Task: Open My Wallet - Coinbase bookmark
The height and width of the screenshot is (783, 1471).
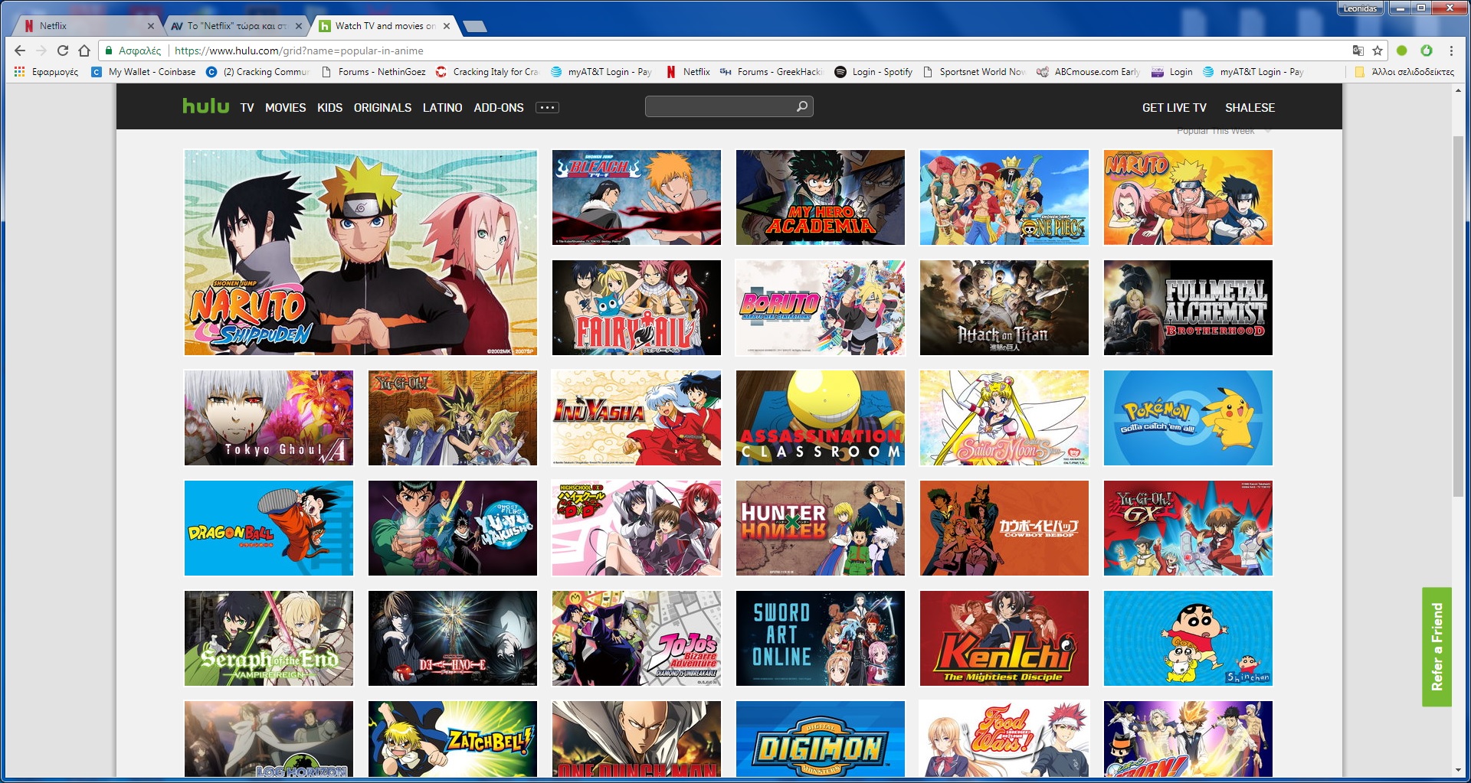Action: (144, 72)
